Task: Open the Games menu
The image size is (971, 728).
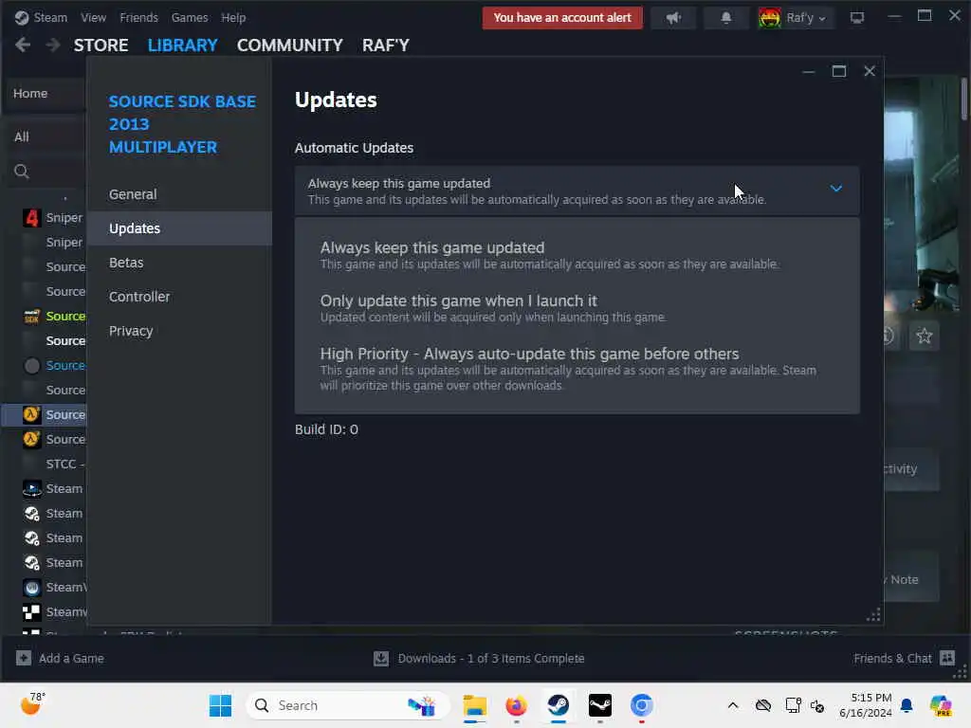Action: click(x=190, y=17)
